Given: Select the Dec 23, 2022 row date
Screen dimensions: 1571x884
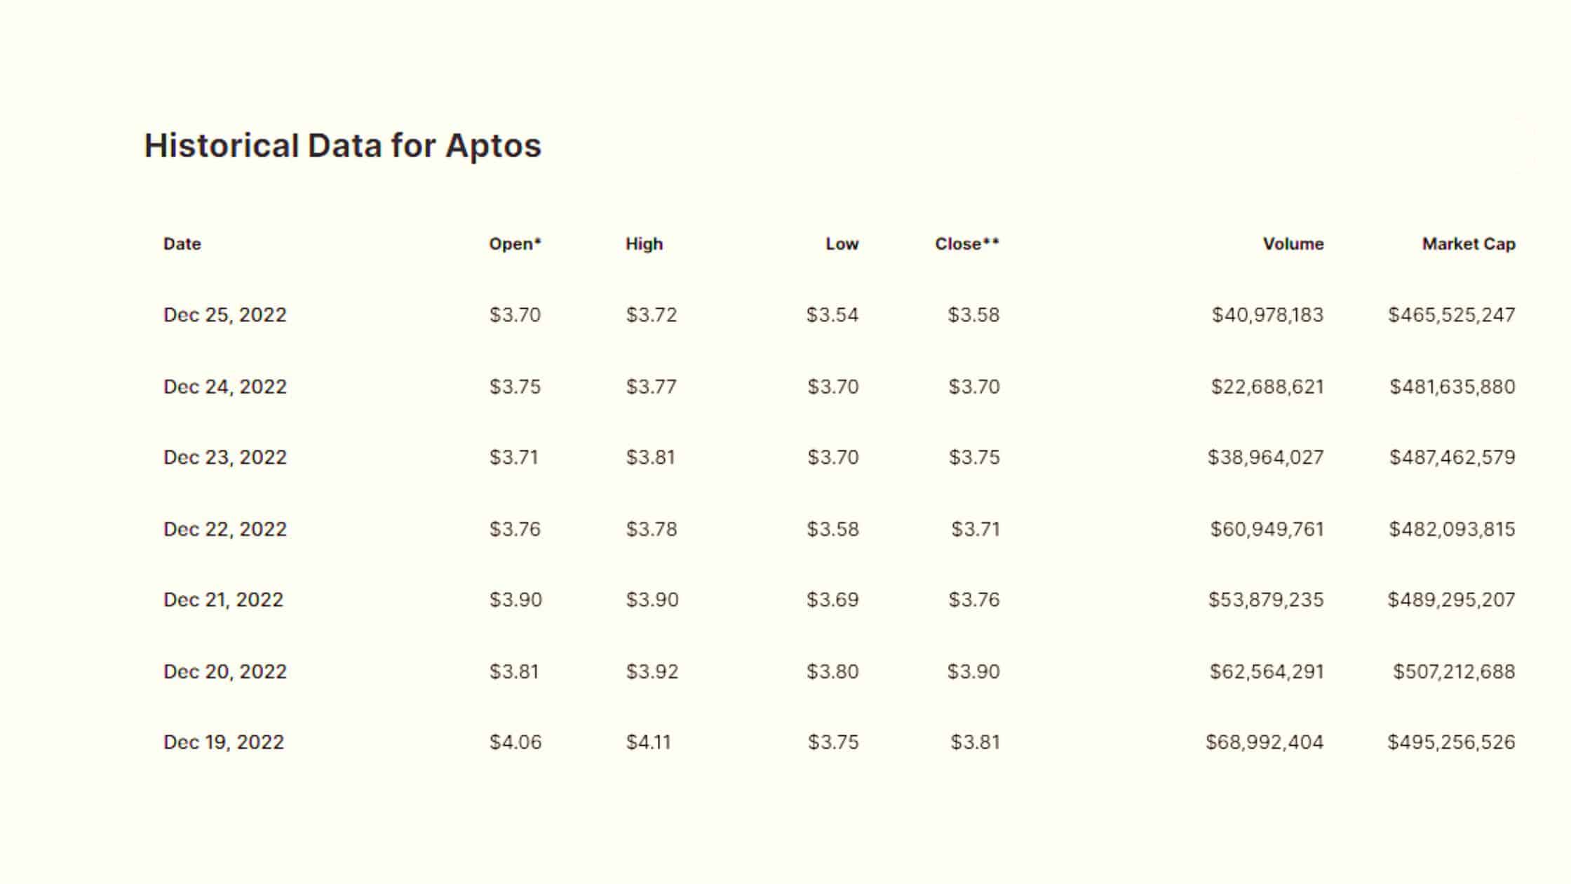Looking at the screenshot, I should pos(225,457).
